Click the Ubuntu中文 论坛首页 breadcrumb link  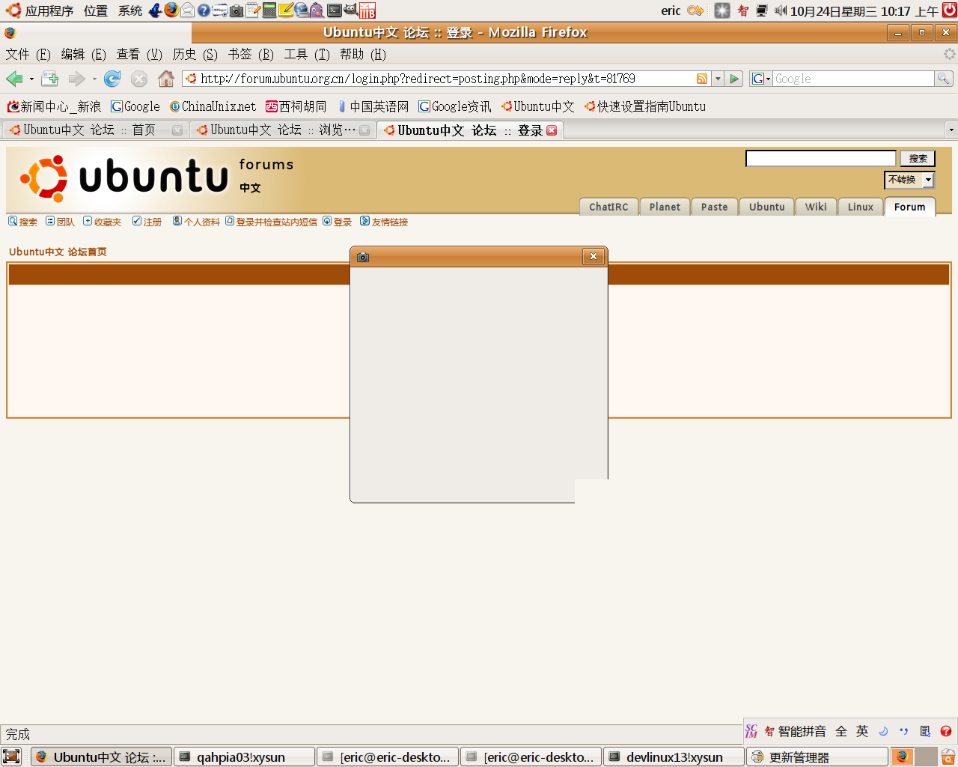(x=58, y=252)
